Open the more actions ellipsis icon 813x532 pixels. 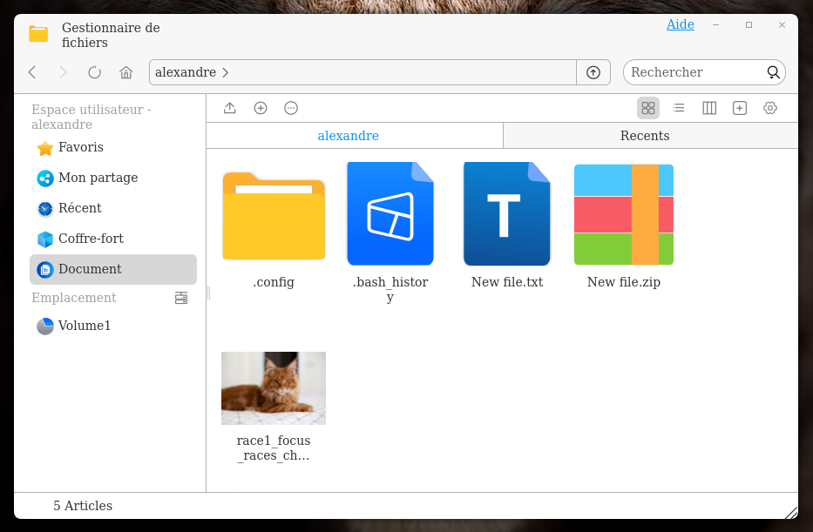point(291,108)
